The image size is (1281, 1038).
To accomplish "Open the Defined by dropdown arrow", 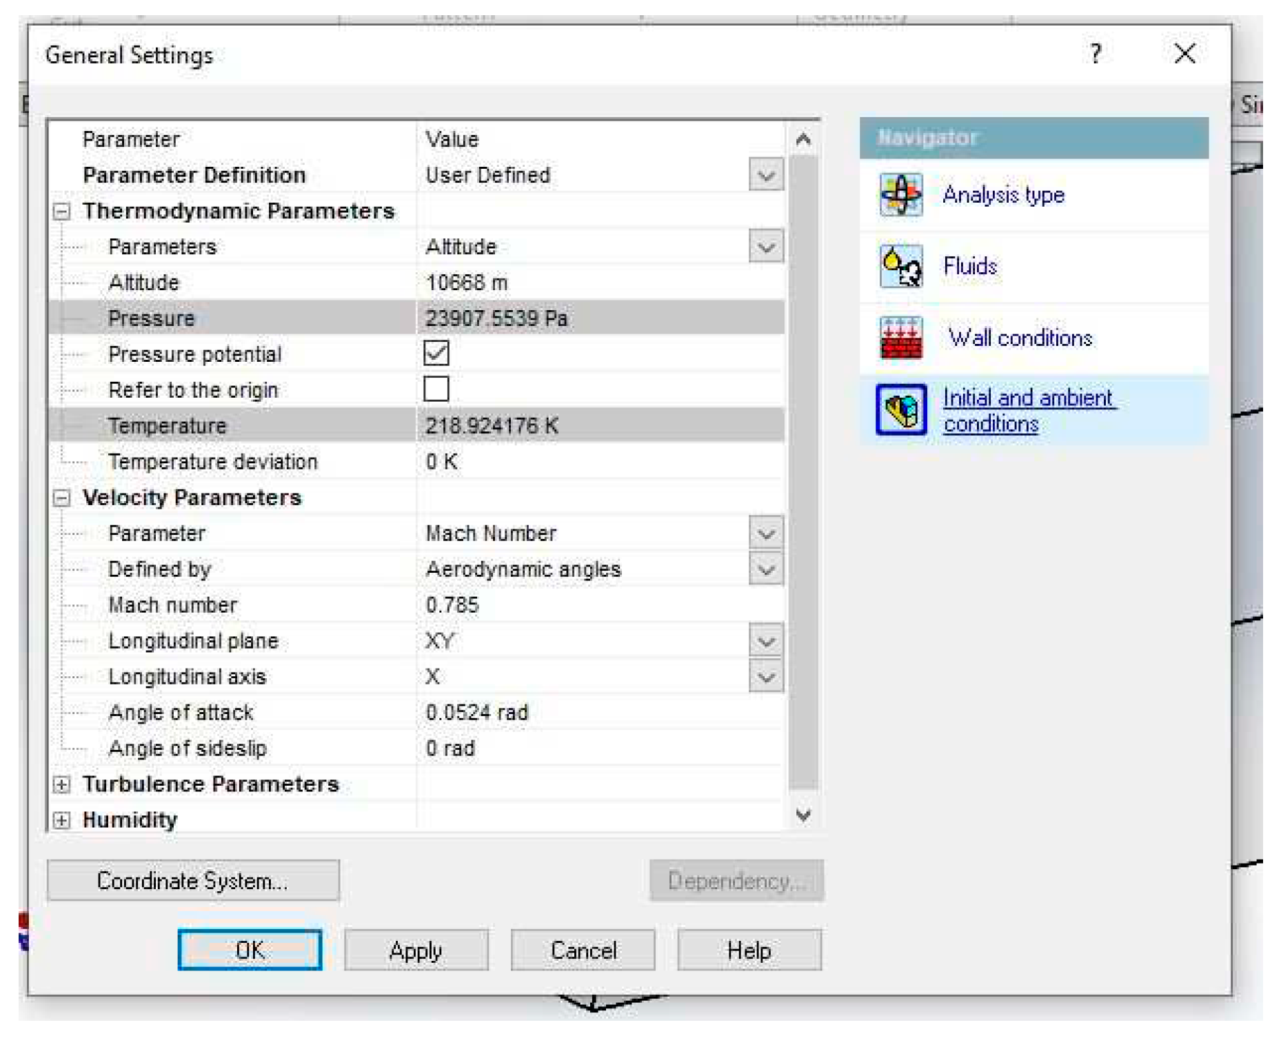I will [765, 569].
